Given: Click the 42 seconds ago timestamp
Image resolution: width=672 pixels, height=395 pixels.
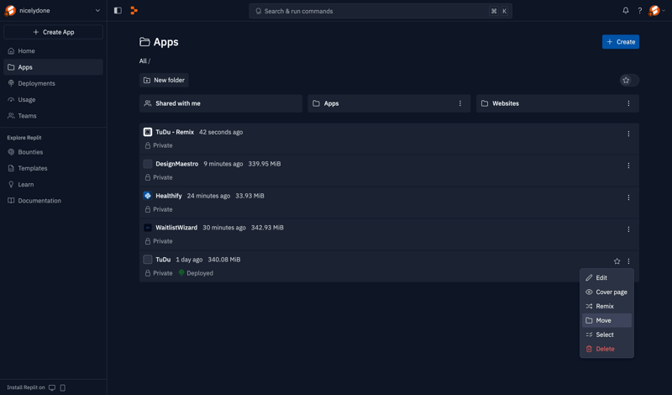Looking at the screenshot, I should point(221,132).
